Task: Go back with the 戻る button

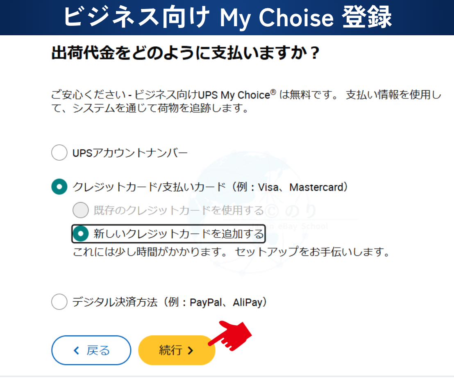Action: 91,350
